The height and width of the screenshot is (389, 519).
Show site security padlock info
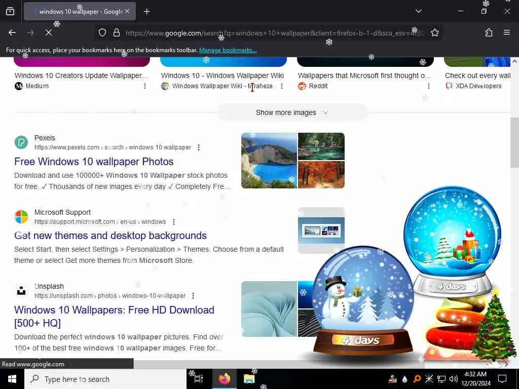click(116, 32)
